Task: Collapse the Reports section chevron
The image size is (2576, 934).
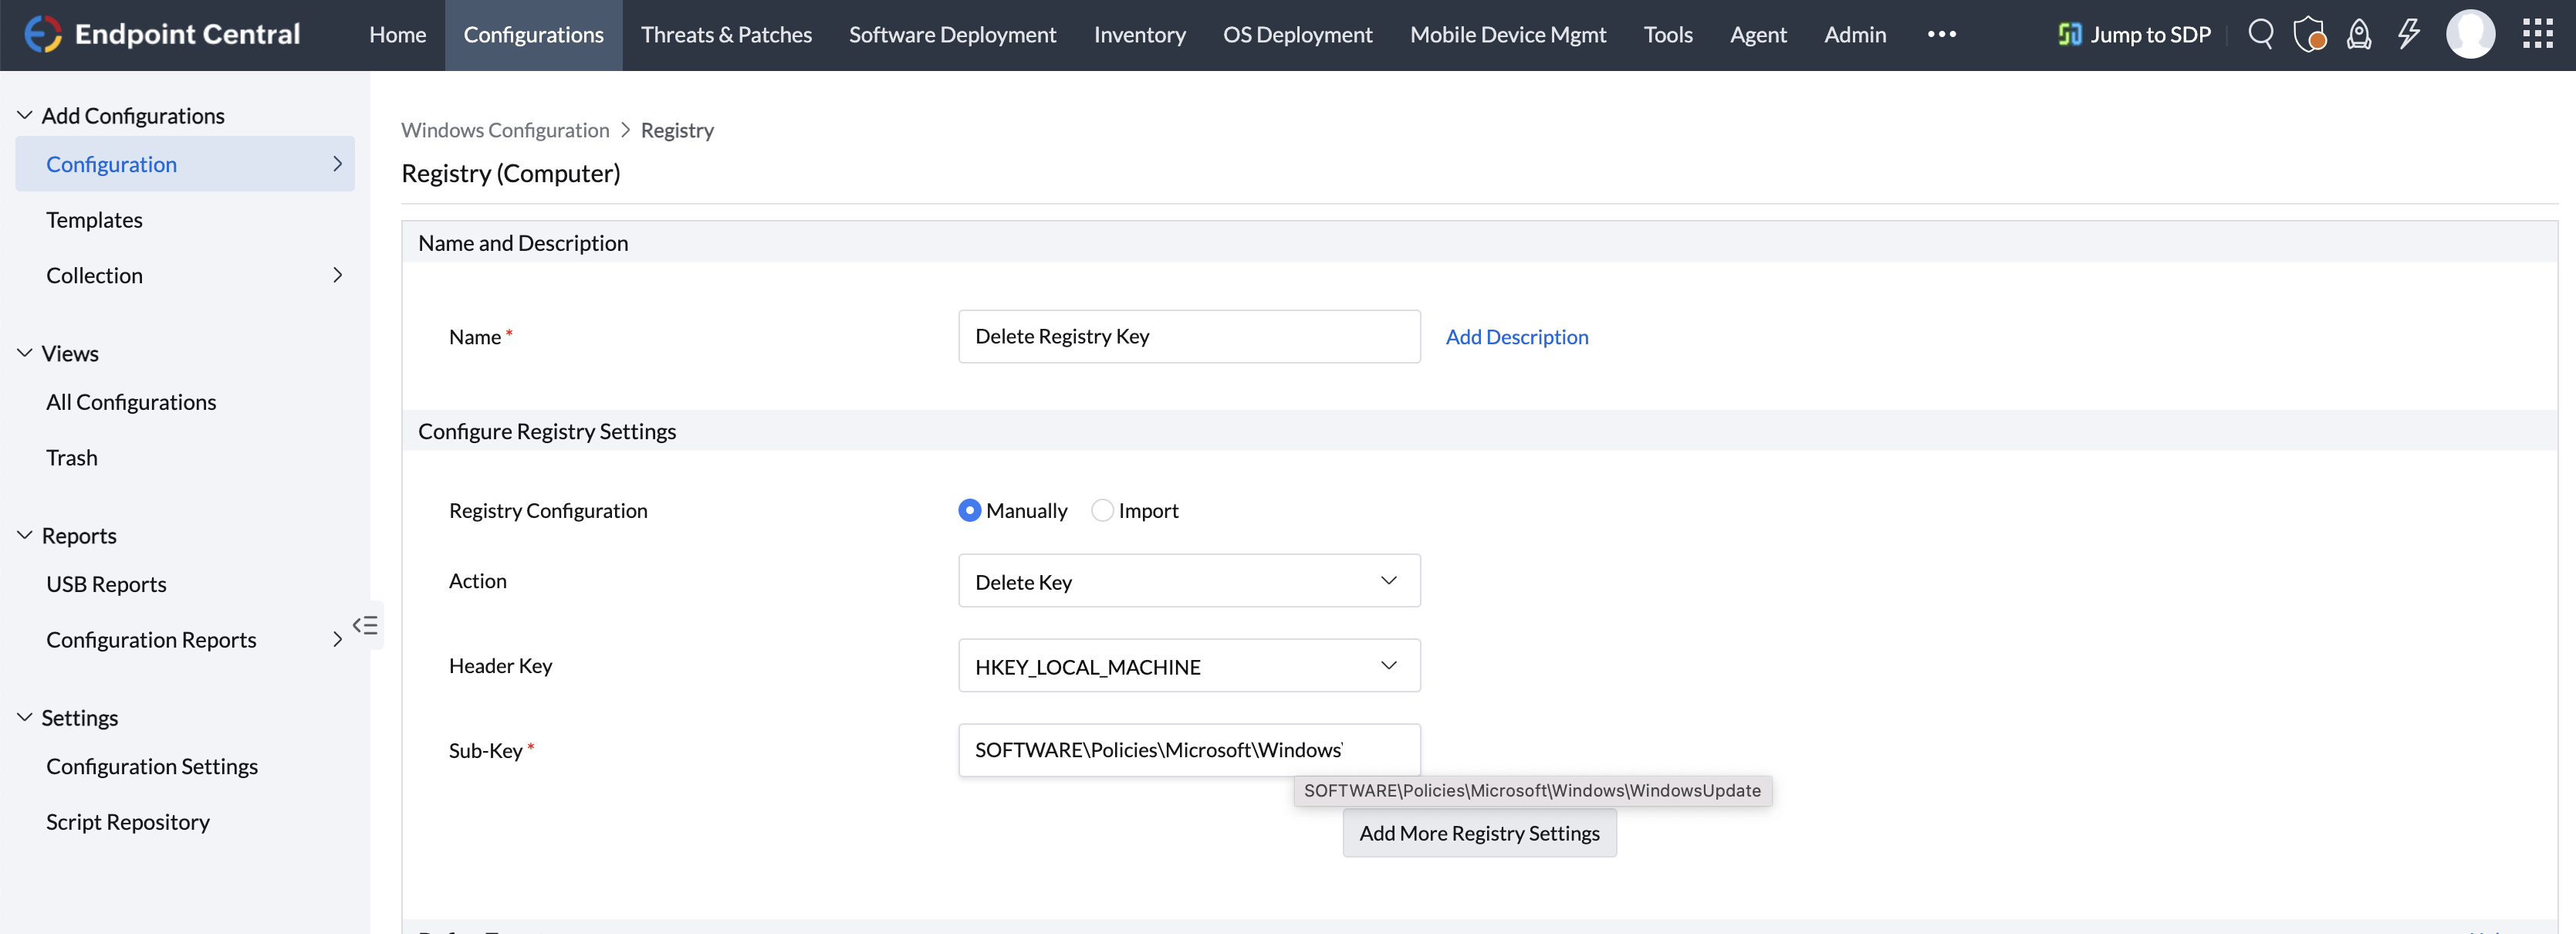Action: 24,533
